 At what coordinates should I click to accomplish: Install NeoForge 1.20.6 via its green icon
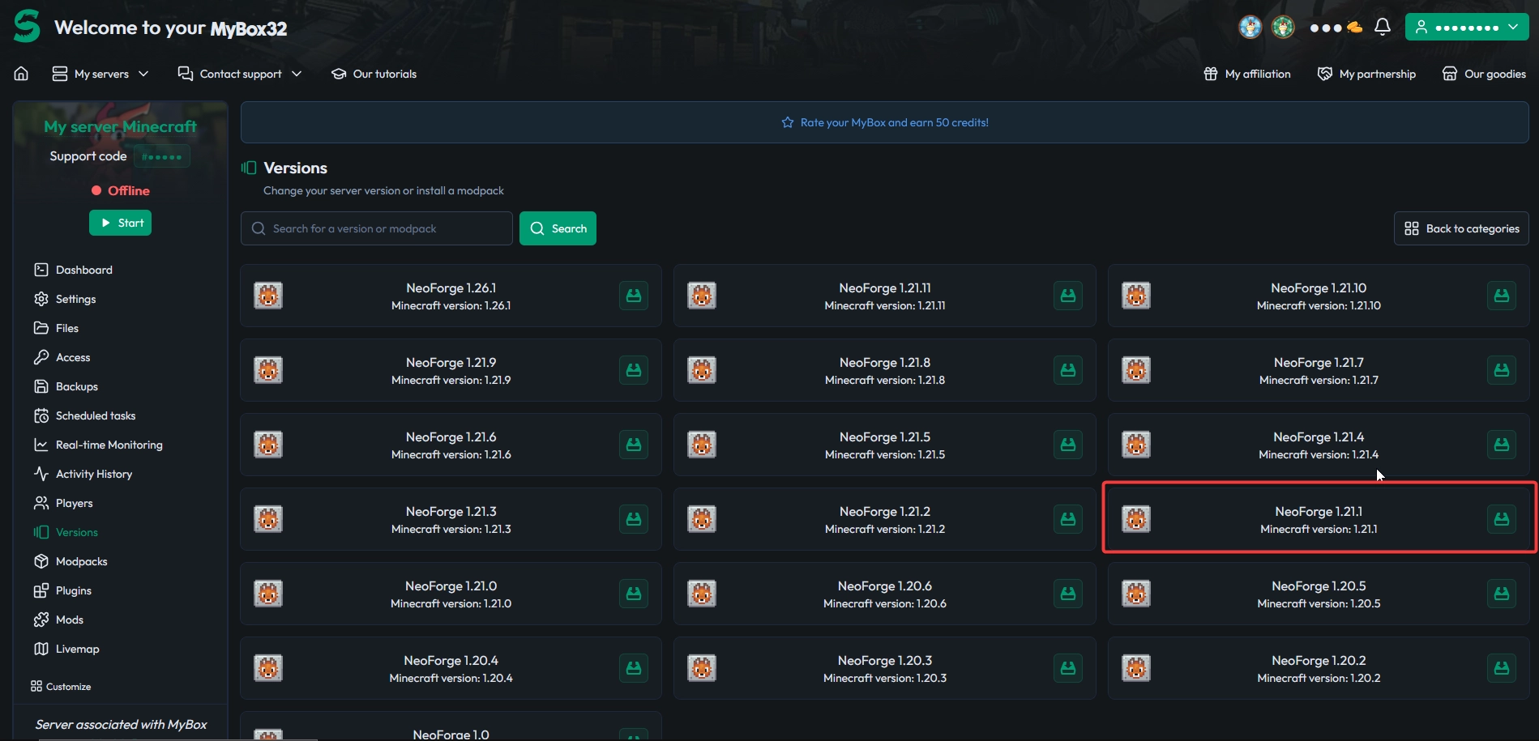1067,594
